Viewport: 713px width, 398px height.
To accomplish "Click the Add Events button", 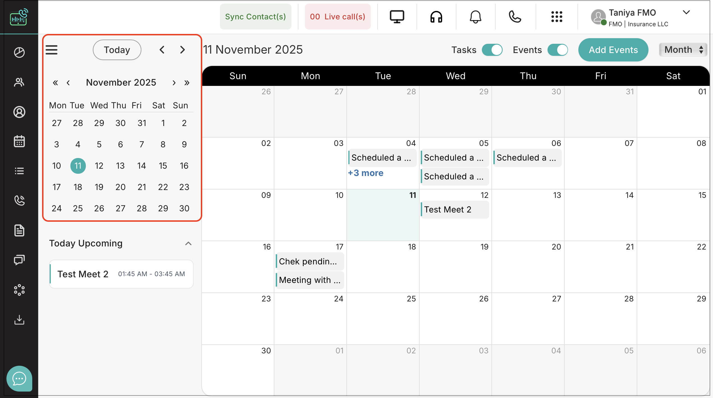I will click(613, 50).
